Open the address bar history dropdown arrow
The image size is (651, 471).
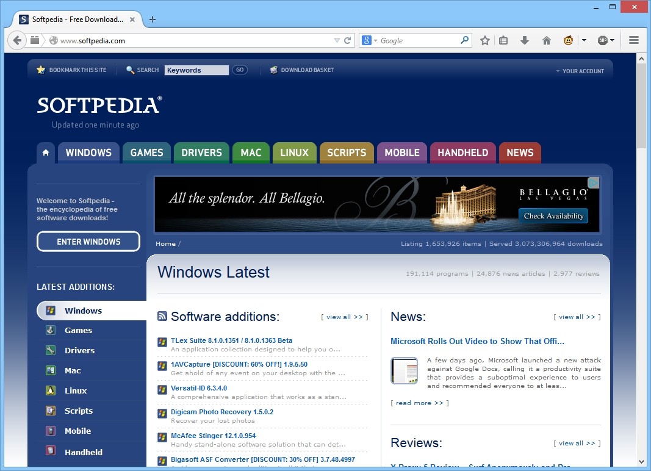337,40
